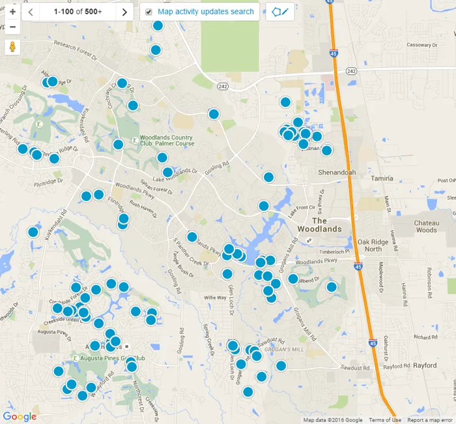This screenshot has width=456, height=424.
Task: Select the topmost listing marker
Action: coord(158,25)
